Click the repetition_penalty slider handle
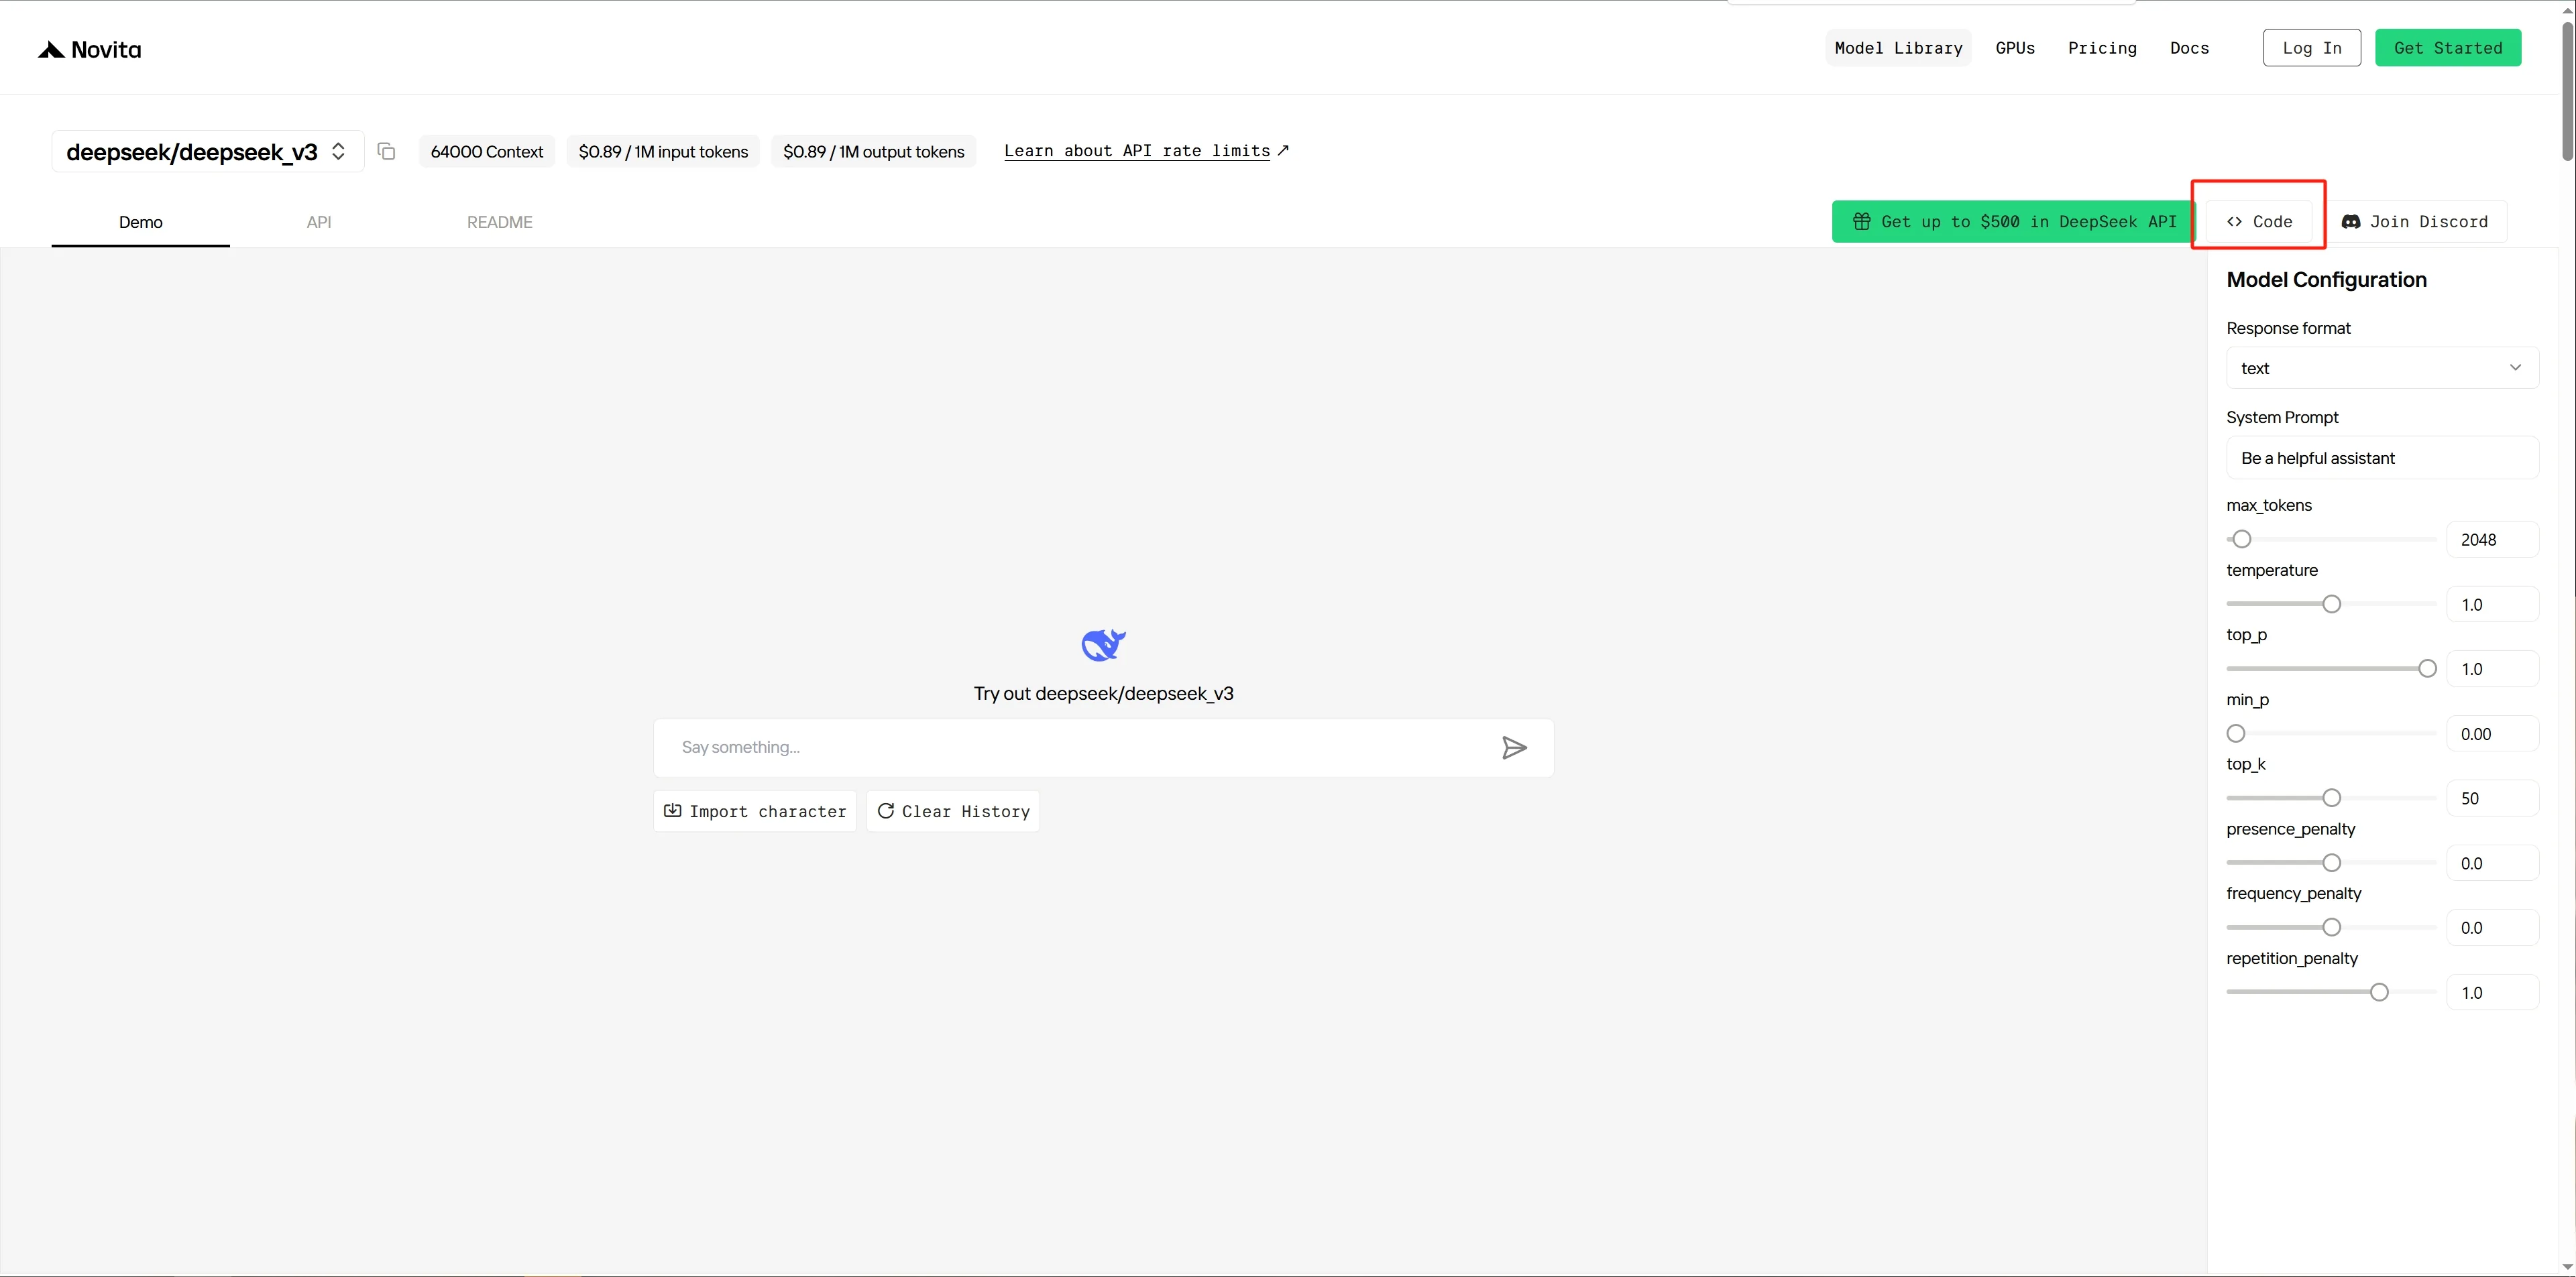This screenshot has height=1277, width=2576. (2379, 992)
